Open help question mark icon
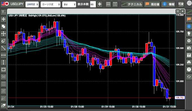This screenshot has width=192, height=111. point(189,69)
